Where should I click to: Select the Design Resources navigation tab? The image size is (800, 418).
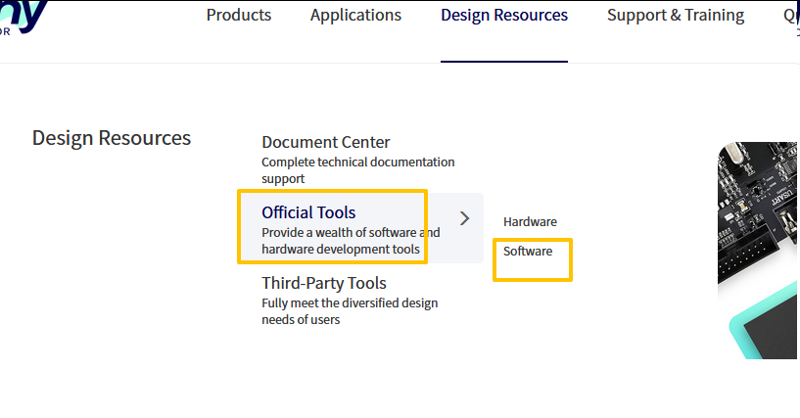point(503,16)
